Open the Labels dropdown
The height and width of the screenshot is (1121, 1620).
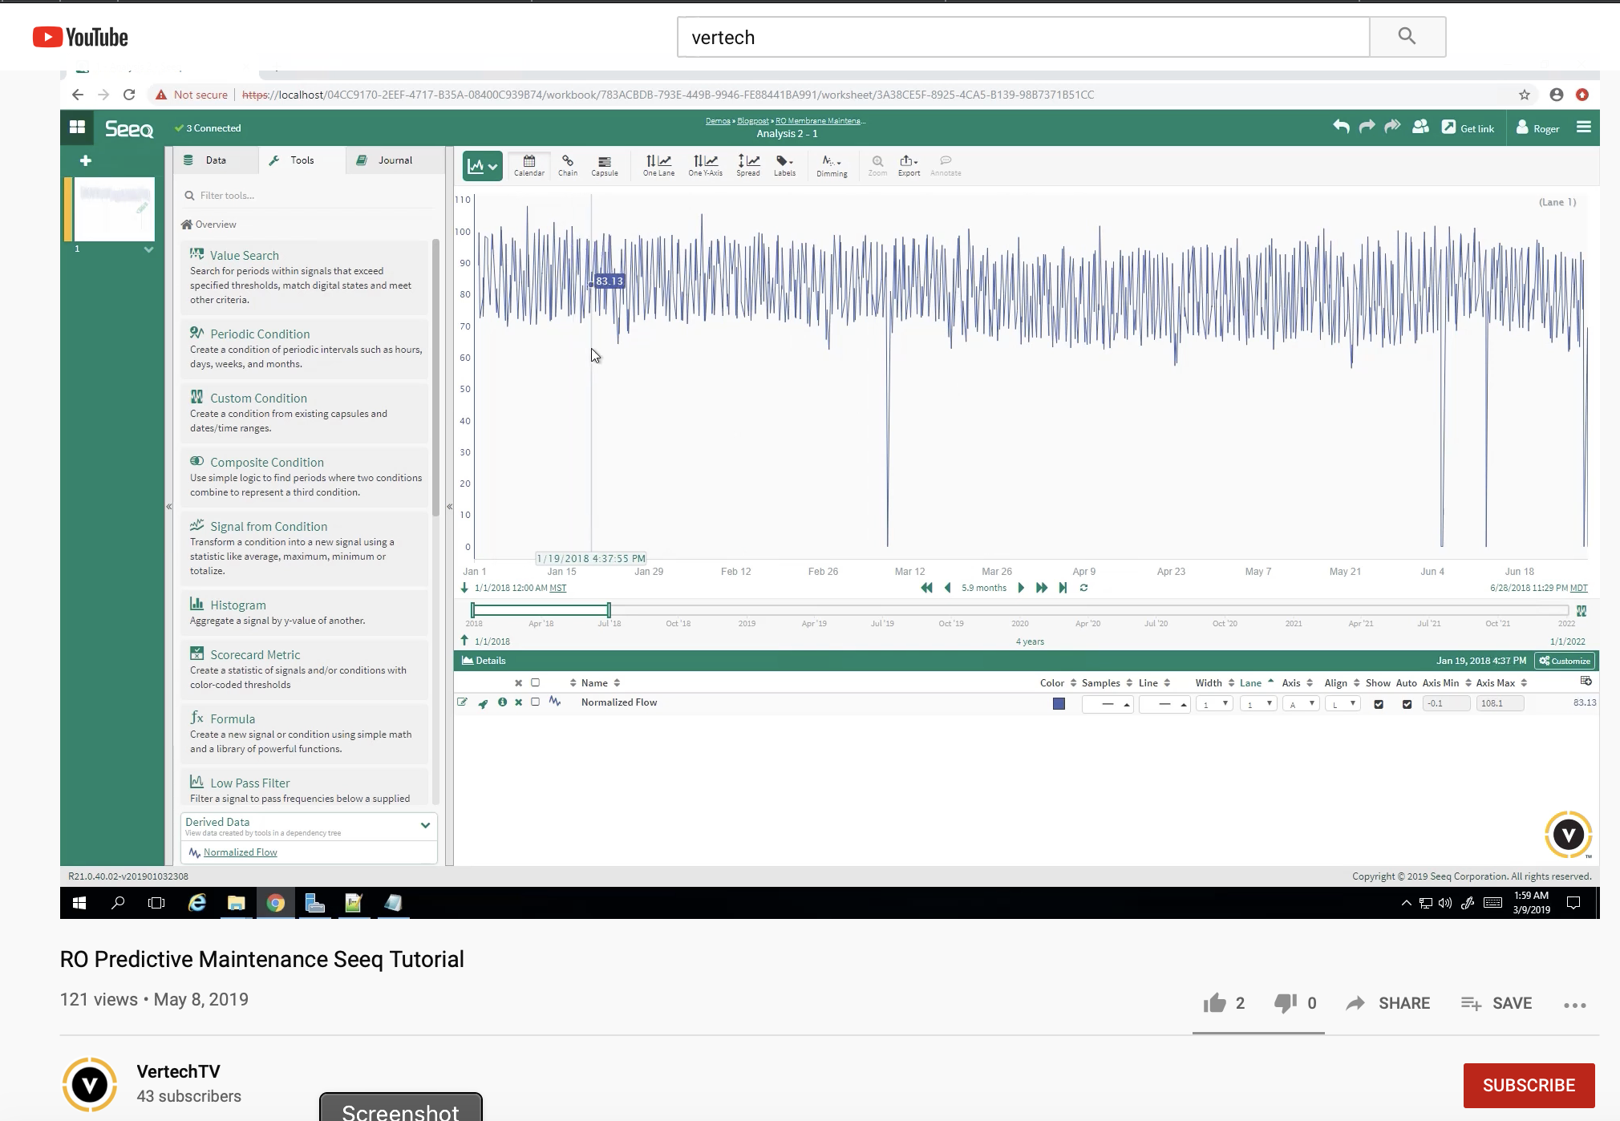tap(784, 165)
